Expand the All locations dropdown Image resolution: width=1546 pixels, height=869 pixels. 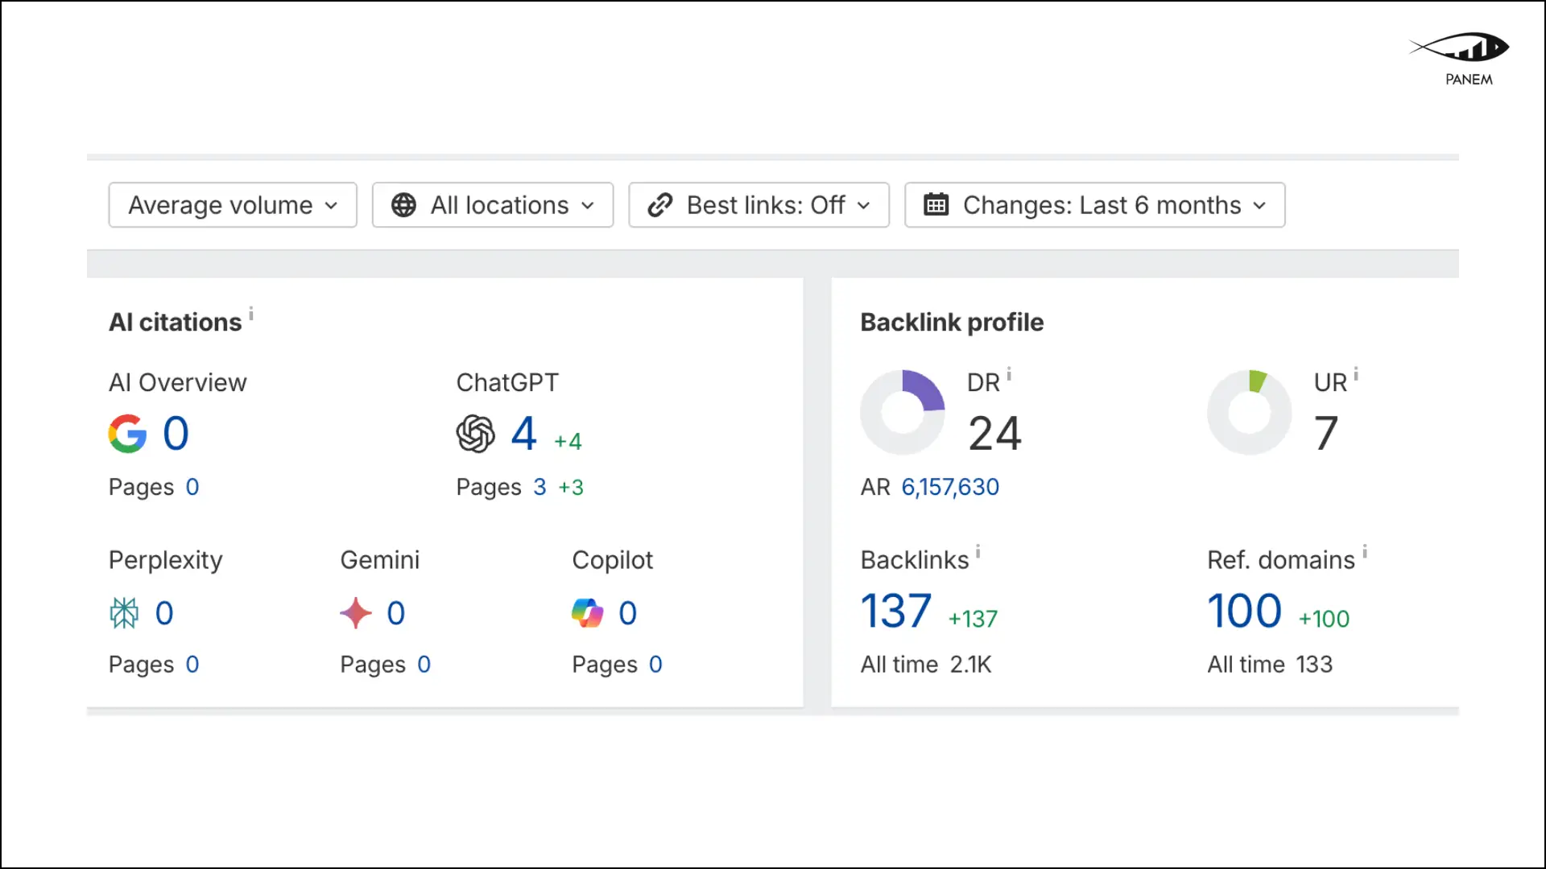coord(493,205)
